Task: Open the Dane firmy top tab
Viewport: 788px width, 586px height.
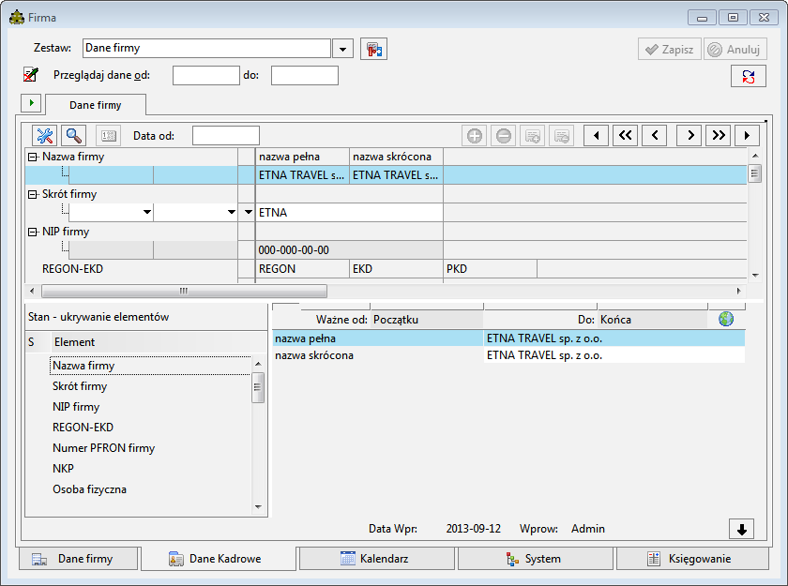Action: (96, 105)
